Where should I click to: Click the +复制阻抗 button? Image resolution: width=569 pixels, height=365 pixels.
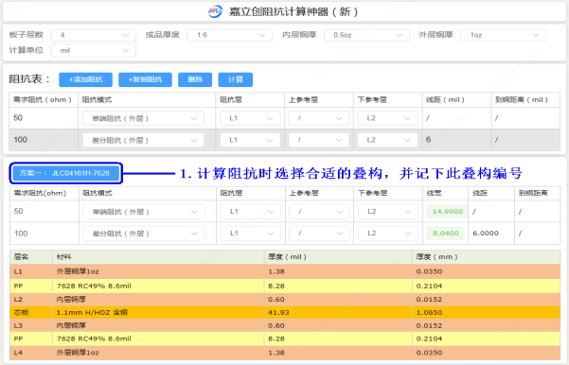click(x=145, y=79)
